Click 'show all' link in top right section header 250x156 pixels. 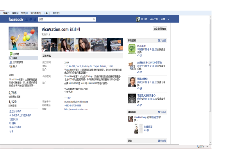coord(162,41)
